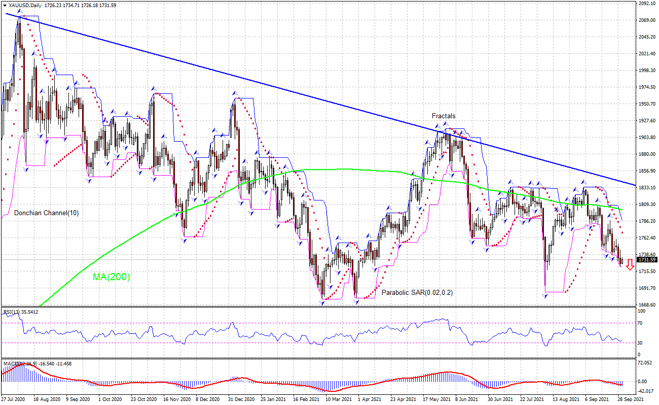Click the 27 Jul 2020 date label
The width and height of the screenshot is (659, 405).
[13, 399]
